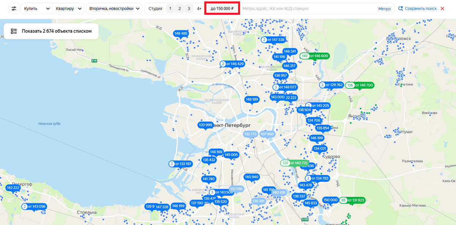Open the cluster marker от 134 783

click(317, 178)
